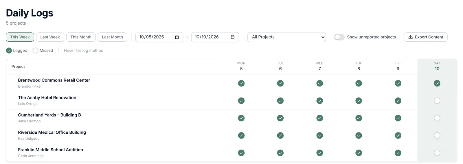
Task: Click Riverside Medical Thursday logged checkmark
Action: click(x=359, y=135)
